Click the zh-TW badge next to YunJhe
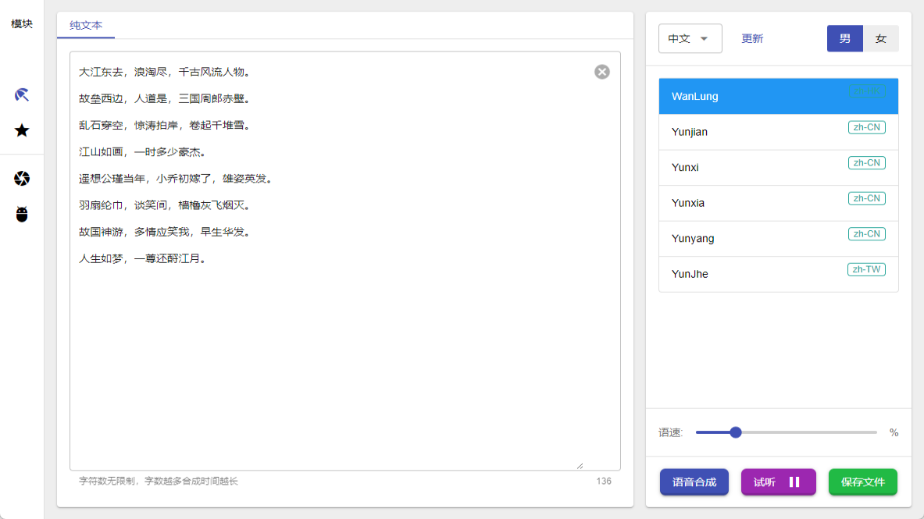Viewport: 924px width, 519px height. point(866,269)
